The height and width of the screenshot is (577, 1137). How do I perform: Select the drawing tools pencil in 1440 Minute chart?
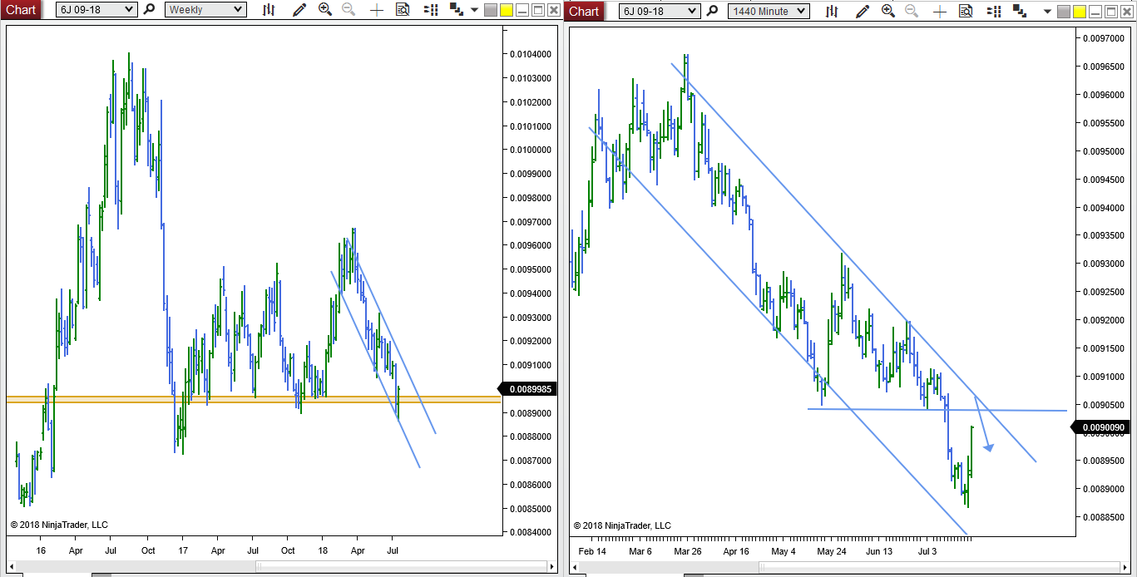point(863,10)
